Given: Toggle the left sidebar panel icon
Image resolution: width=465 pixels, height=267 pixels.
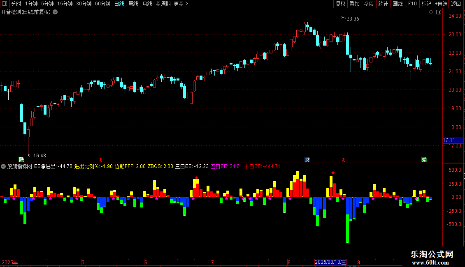Looking at the screenshot, I should pyautogui.click(x=5, y=4).
